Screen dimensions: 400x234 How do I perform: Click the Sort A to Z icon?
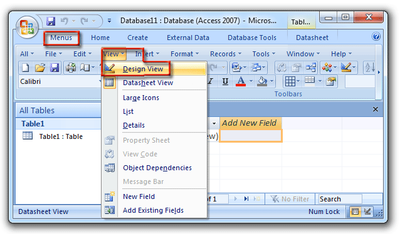click(370, 68)
